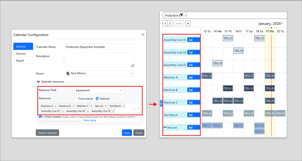Open event PRO-33 on Assembly Line 01
302x161 pixels.
tap(259, 38)
